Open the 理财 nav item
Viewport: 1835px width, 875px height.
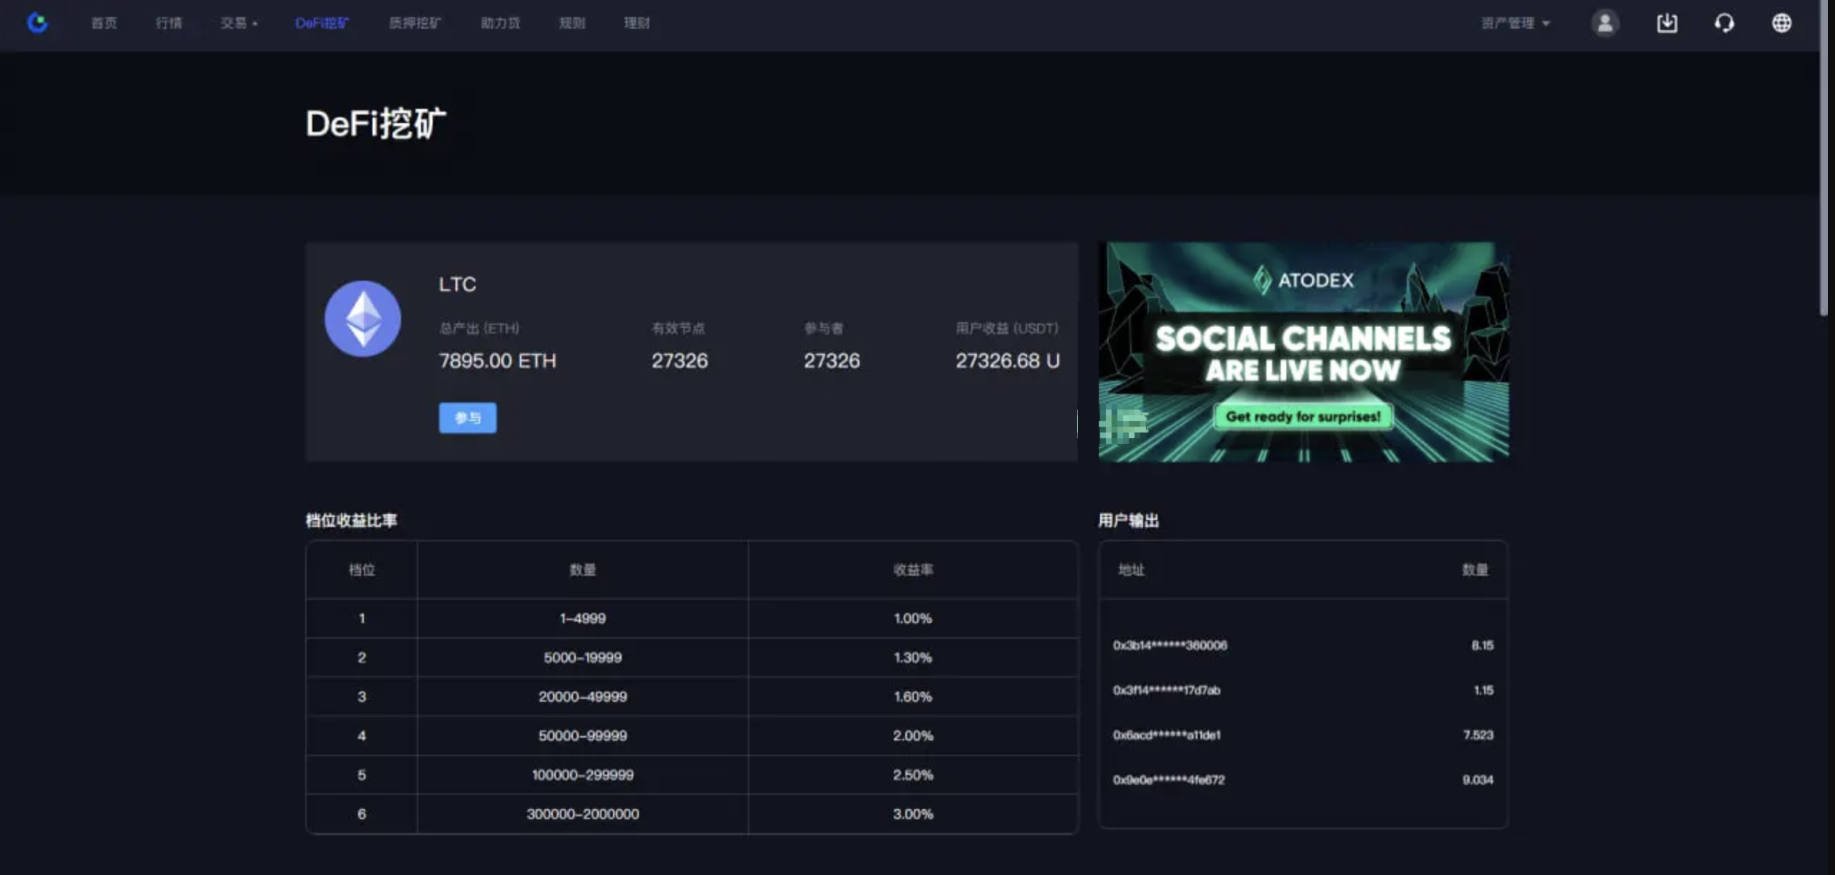point(636,23)
